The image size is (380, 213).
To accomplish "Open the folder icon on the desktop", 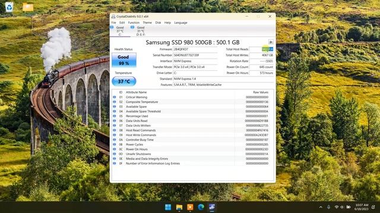I will pyautogui.click(x=28, y=7).
